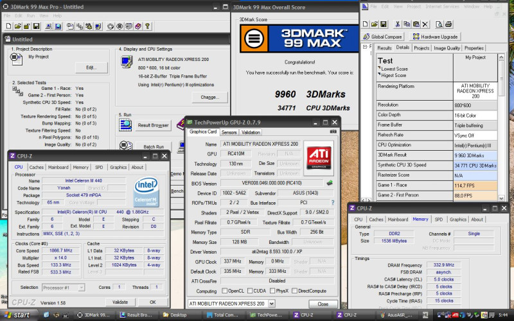Click the Change... button in Display settings
Image resolution: width=514 pixels, height=321 pixels.
point(210,98)
